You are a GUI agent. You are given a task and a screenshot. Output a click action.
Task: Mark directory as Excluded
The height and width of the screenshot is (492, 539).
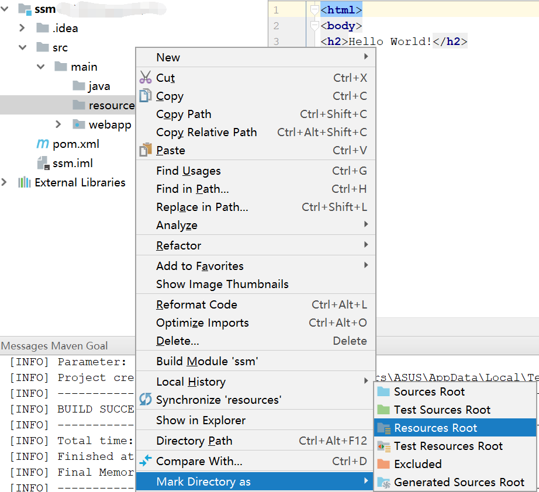pyautogui.click(x=455, y=464)
